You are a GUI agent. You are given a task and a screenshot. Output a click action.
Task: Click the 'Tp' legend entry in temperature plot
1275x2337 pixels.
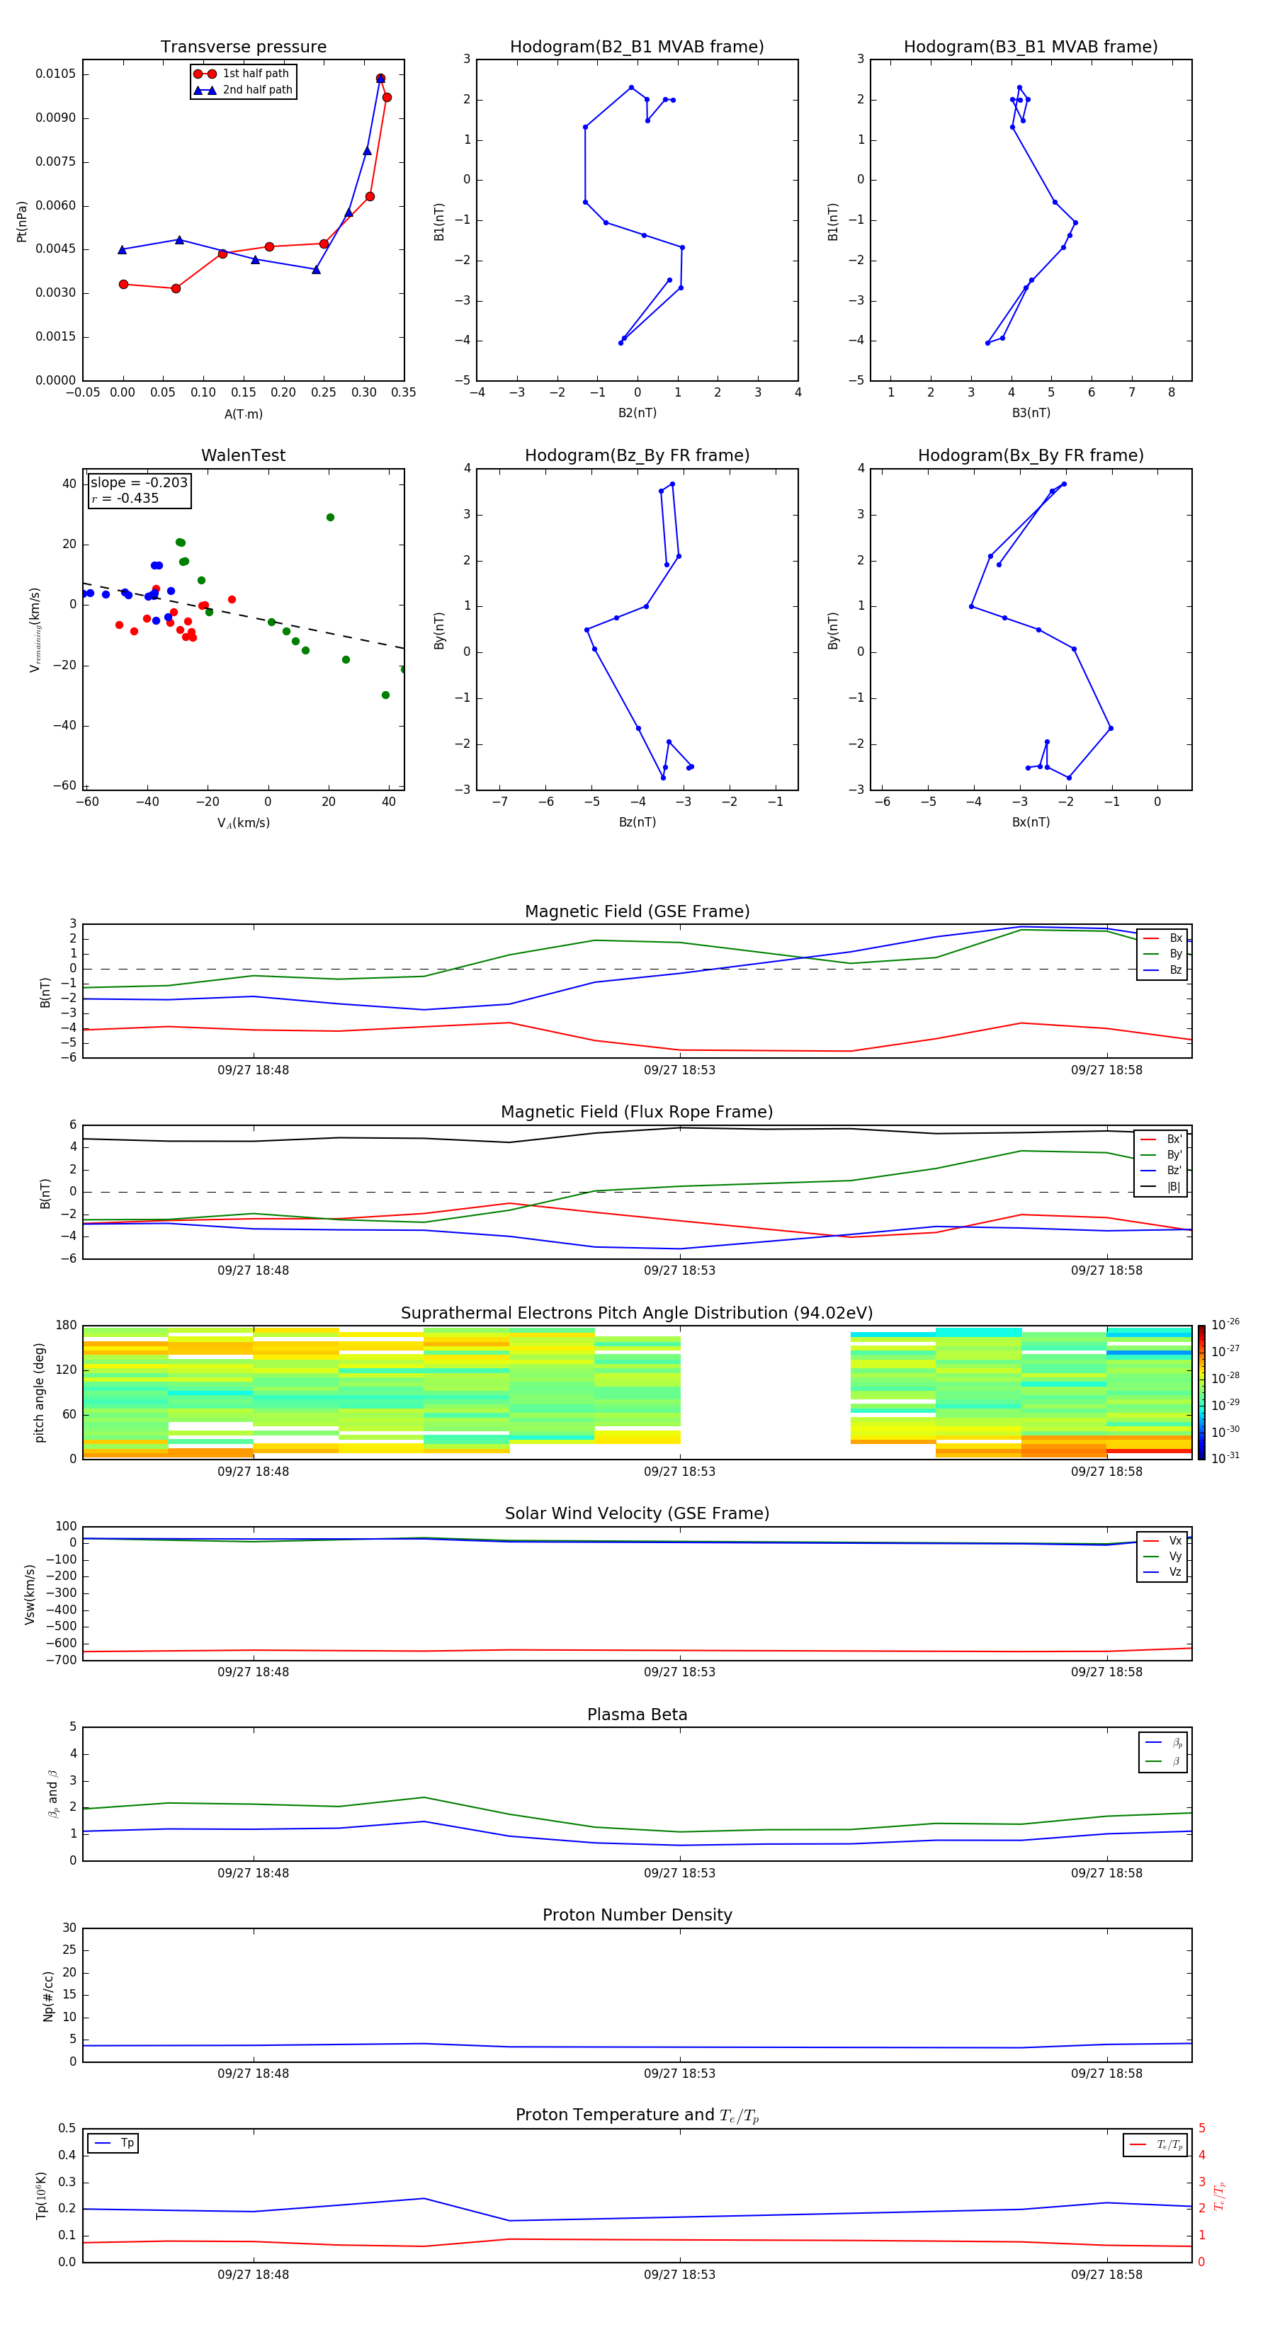(113, 2144)
